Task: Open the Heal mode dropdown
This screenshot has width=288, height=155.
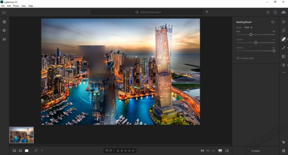Action: tap(248, 27)
